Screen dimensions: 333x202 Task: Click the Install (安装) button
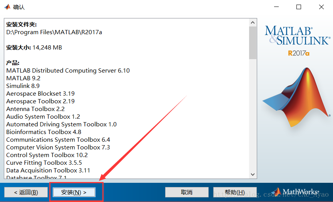point(74,192)
